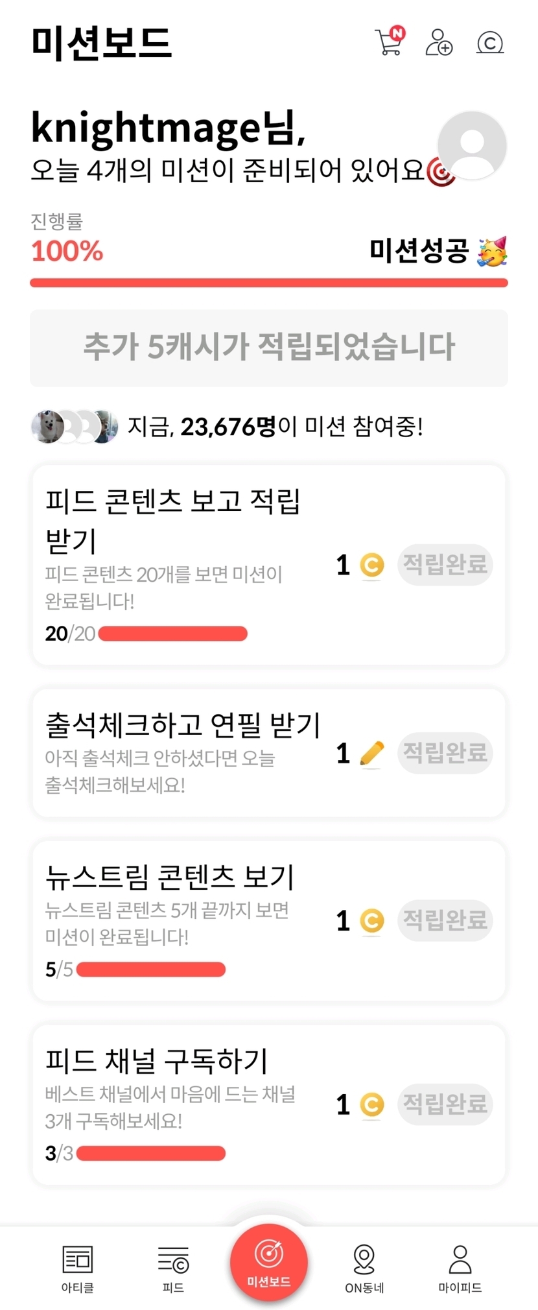
Task: Click the pencil reward icon
Action: (x=371, y=754)
